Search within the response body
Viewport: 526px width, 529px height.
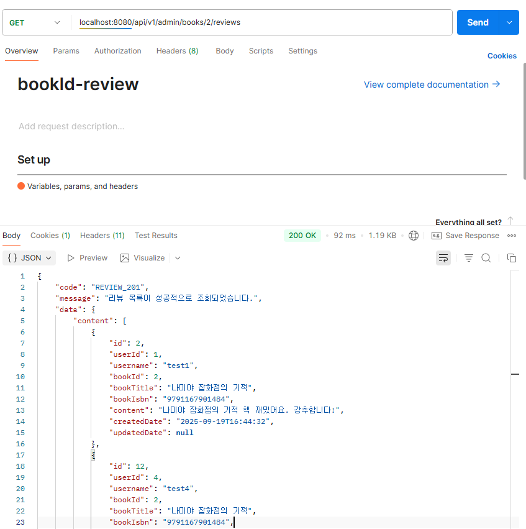coord(486,258)
